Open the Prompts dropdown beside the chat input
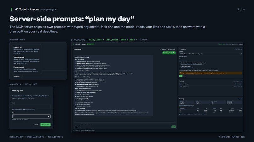Screen dimensions: 254x142 (77, 127)
